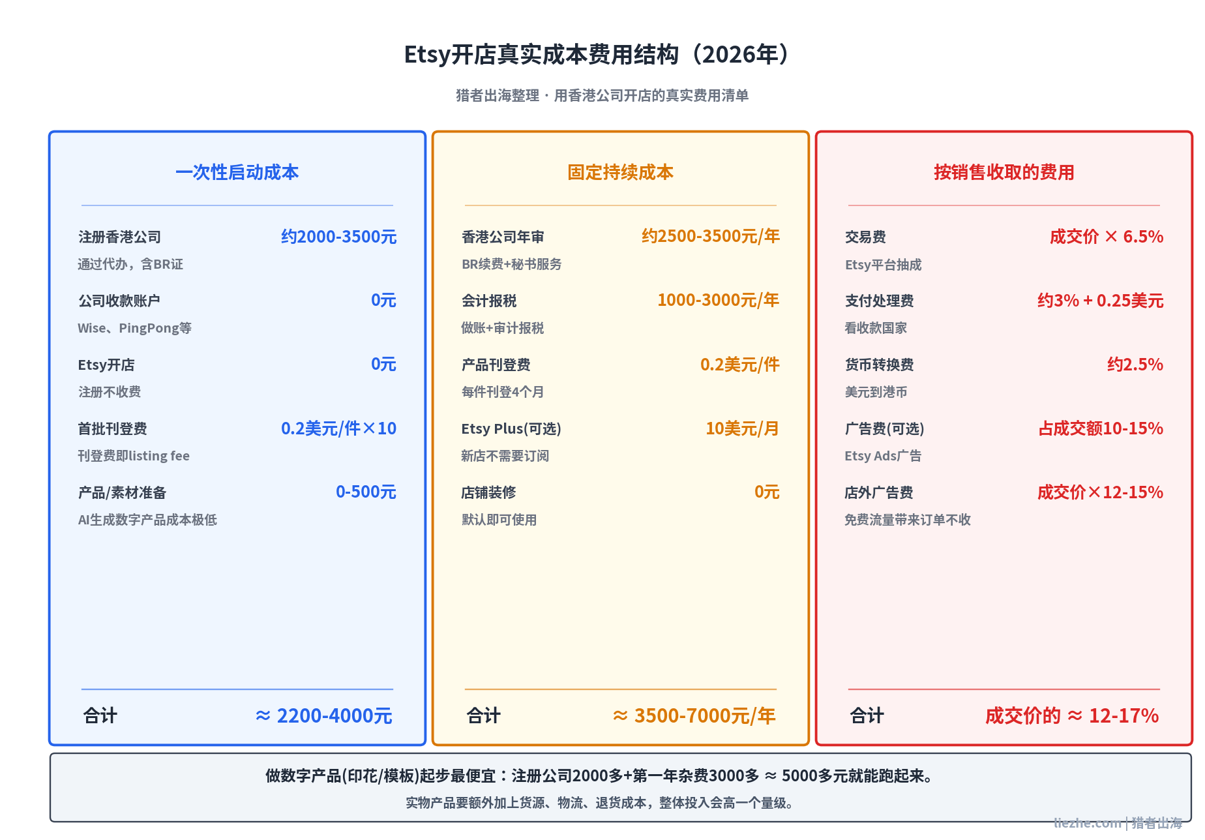The height and width of the screenshot is (840, 1205).
Task: Click the value '0.2美元/件'
Action: pyautogui.click(x=740, y=365)
